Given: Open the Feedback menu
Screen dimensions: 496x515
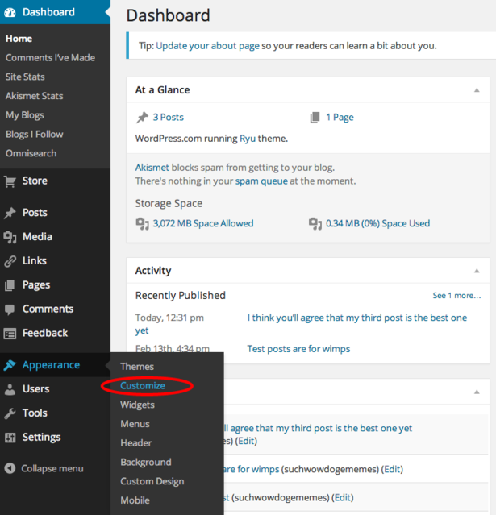Looking at the screenshot, I should [45, 333].
